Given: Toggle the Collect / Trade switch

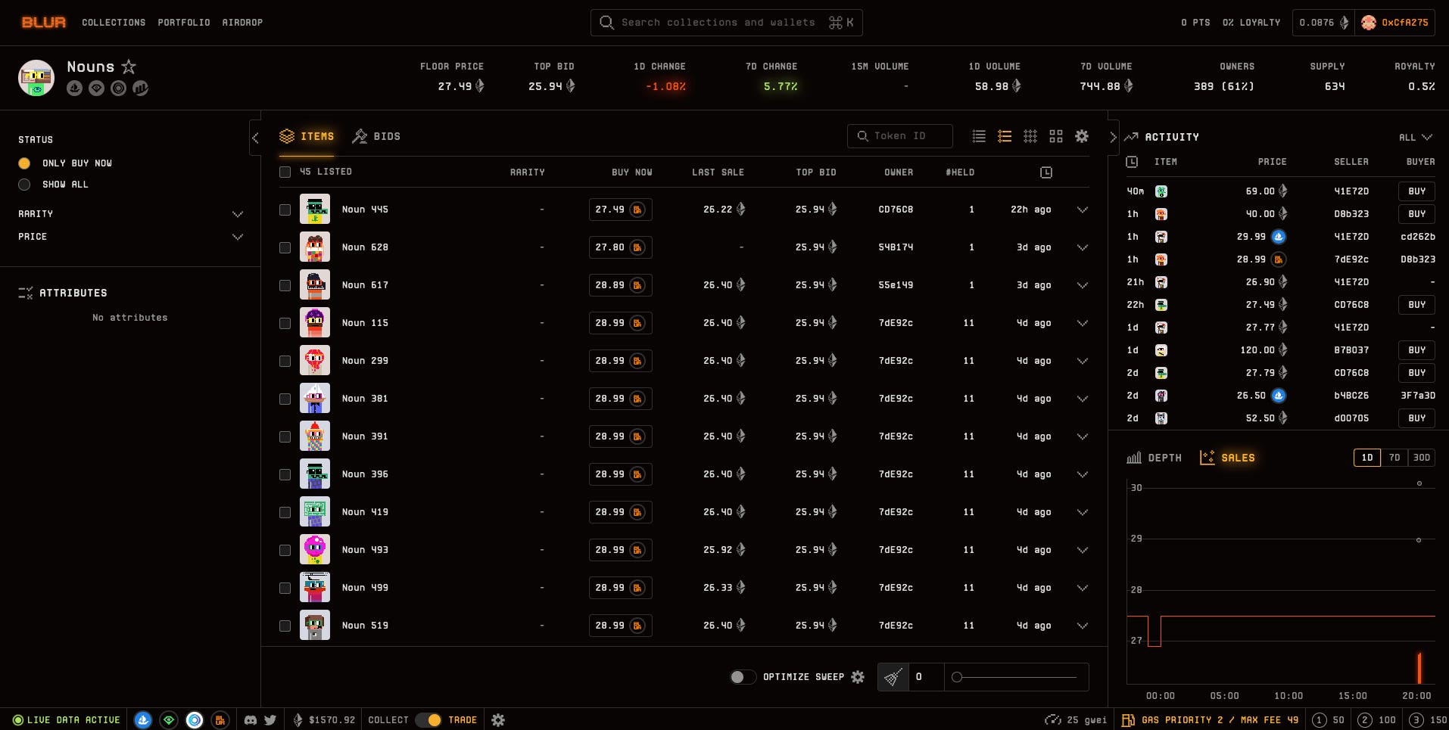Looking at the screenshot, I should [428, 720].
